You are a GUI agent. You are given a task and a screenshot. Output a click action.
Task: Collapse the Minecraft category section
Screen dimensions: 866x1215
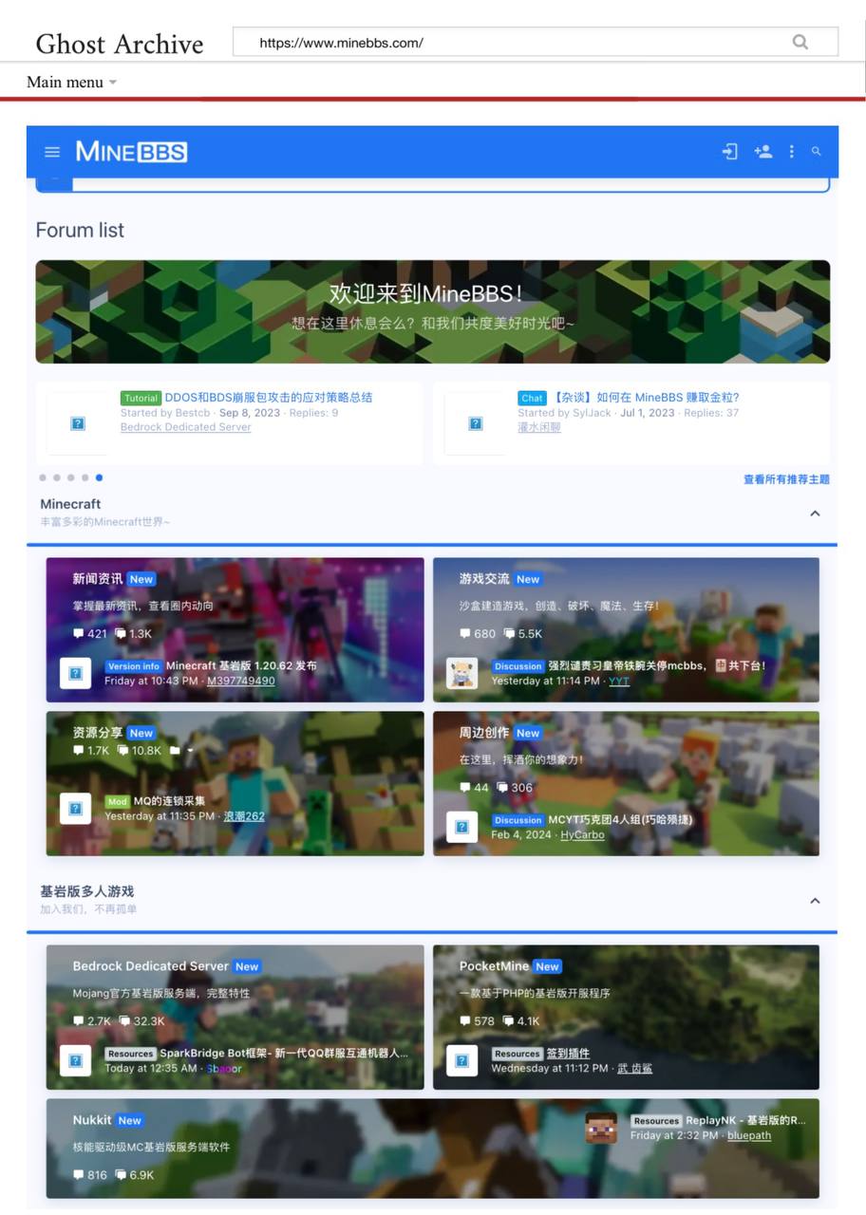815,514
